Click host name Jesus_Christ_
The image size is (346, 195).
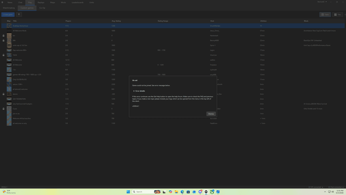(215, 31)
